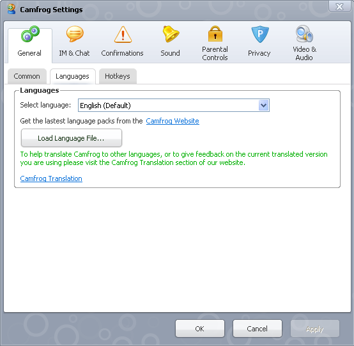Close the Camfrog Settings window

click(339, 6)
